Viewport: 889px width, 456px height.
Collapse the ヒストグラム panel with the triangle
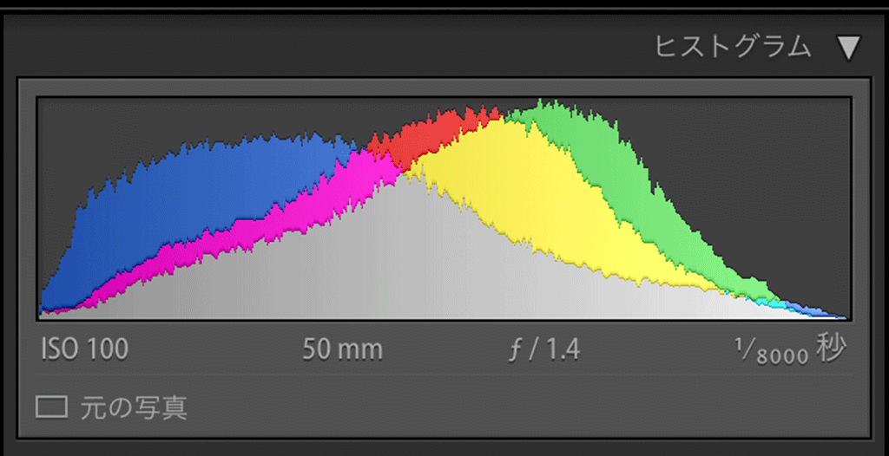(x=848, y=48)
